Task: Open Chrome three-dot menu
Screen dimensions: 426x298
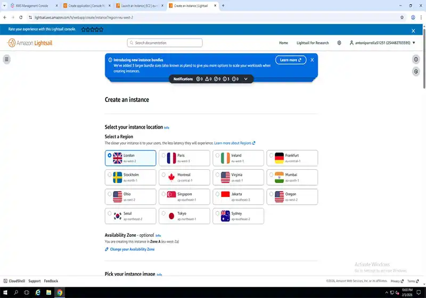Action: tap(421, 18)
